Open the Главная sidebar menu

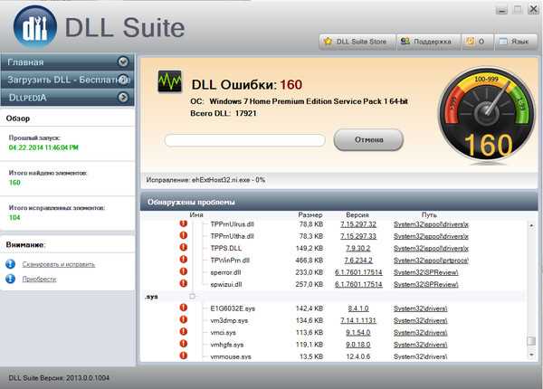click(x=68, y=62)
